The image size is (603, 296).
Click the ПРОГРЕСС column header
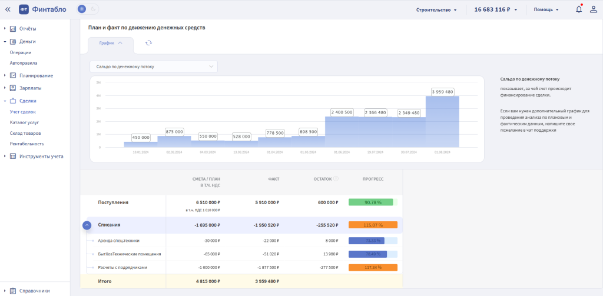click(373, 179)
